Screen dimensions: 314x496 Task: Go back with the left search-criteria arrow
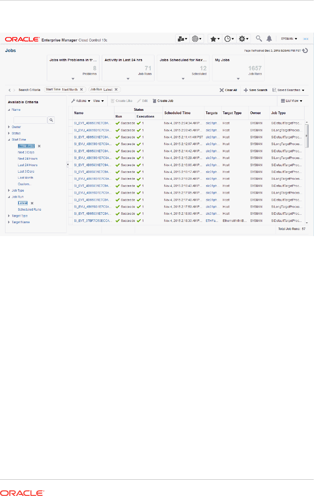[x=10, y=90]
